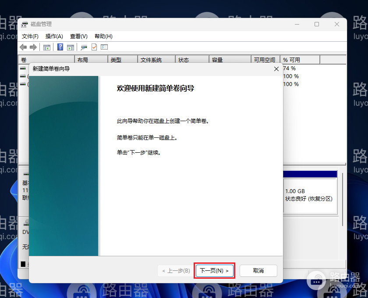
Task: Click the disk connect/refresh toolbar icon
Action: [x=84, y=47]
